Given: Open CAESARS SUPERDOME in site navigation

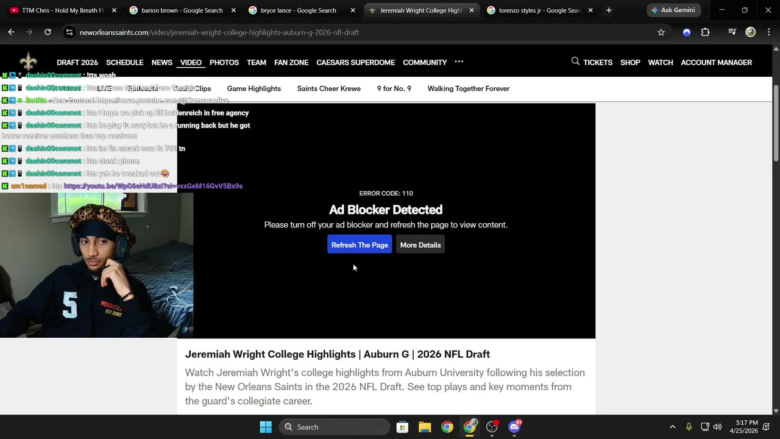Looking at the screenshot, I should (356, 62).
